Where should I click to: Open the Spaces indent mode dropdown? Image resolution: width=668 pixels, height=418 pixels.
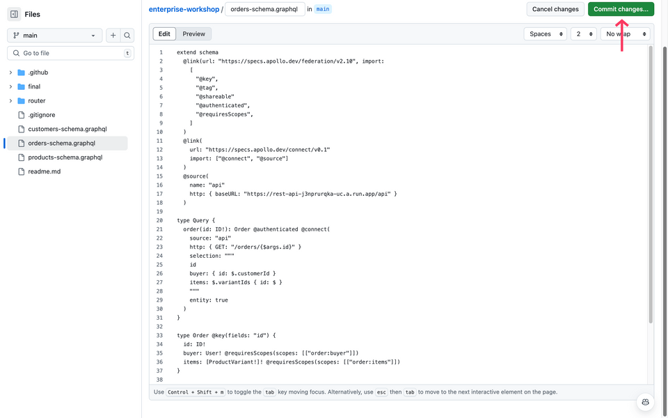pyautogui.click(x=545, y=34)
